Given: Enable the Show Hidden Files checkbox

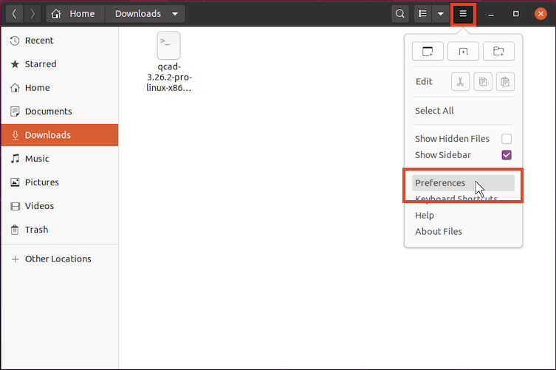Looking at the screenshot, I should click(x=507, y=139).
